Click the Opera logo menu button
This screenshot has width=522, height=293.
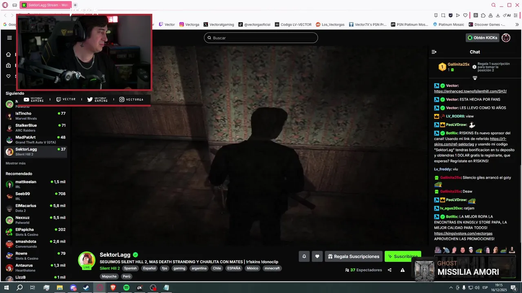[x=5, y=5]
